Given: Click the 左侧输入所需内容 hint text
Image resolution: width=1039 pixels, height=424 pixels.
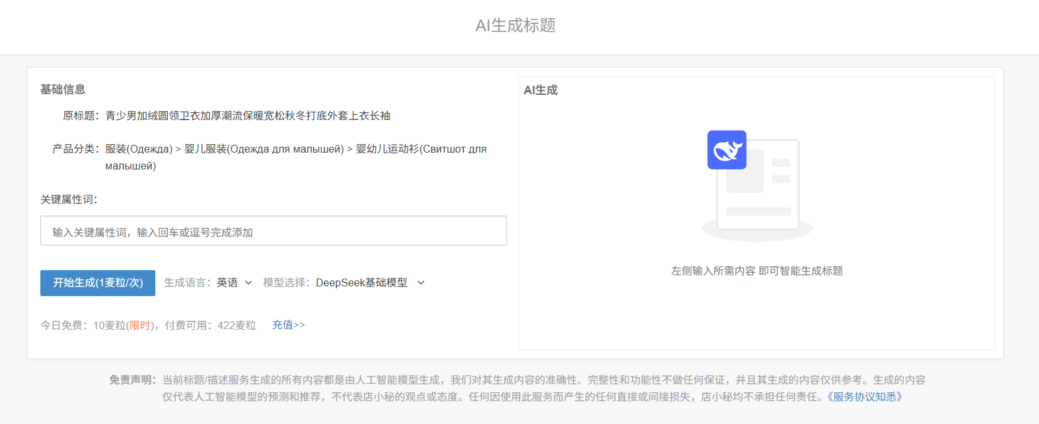Looking at the screenshot, I should 756,271.
